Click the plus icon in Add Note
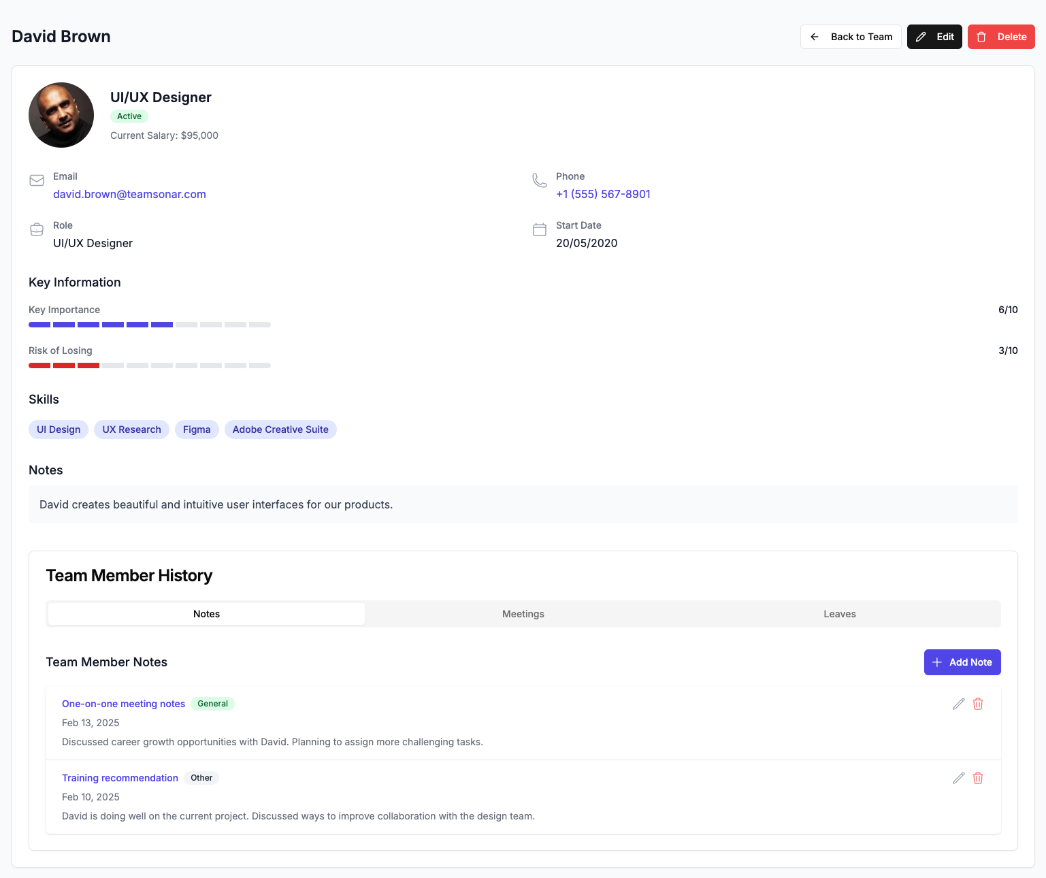The image size is (1046, 878). tap(937, 662)
